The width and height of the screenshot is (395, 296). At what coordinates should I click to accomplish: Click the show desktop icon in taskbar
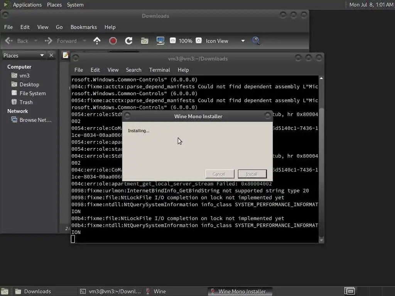[x=5, y=291]
